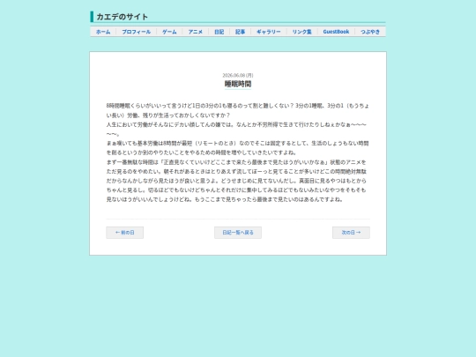Go to the プロフィール page
This screenshot has width=476, height=357.
(x=137, y=32)
